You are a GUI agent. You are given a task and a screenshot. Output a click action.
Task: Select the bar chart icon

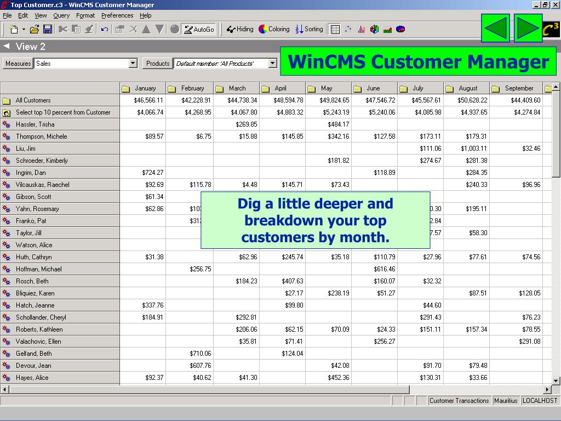[x=362, y=30]
